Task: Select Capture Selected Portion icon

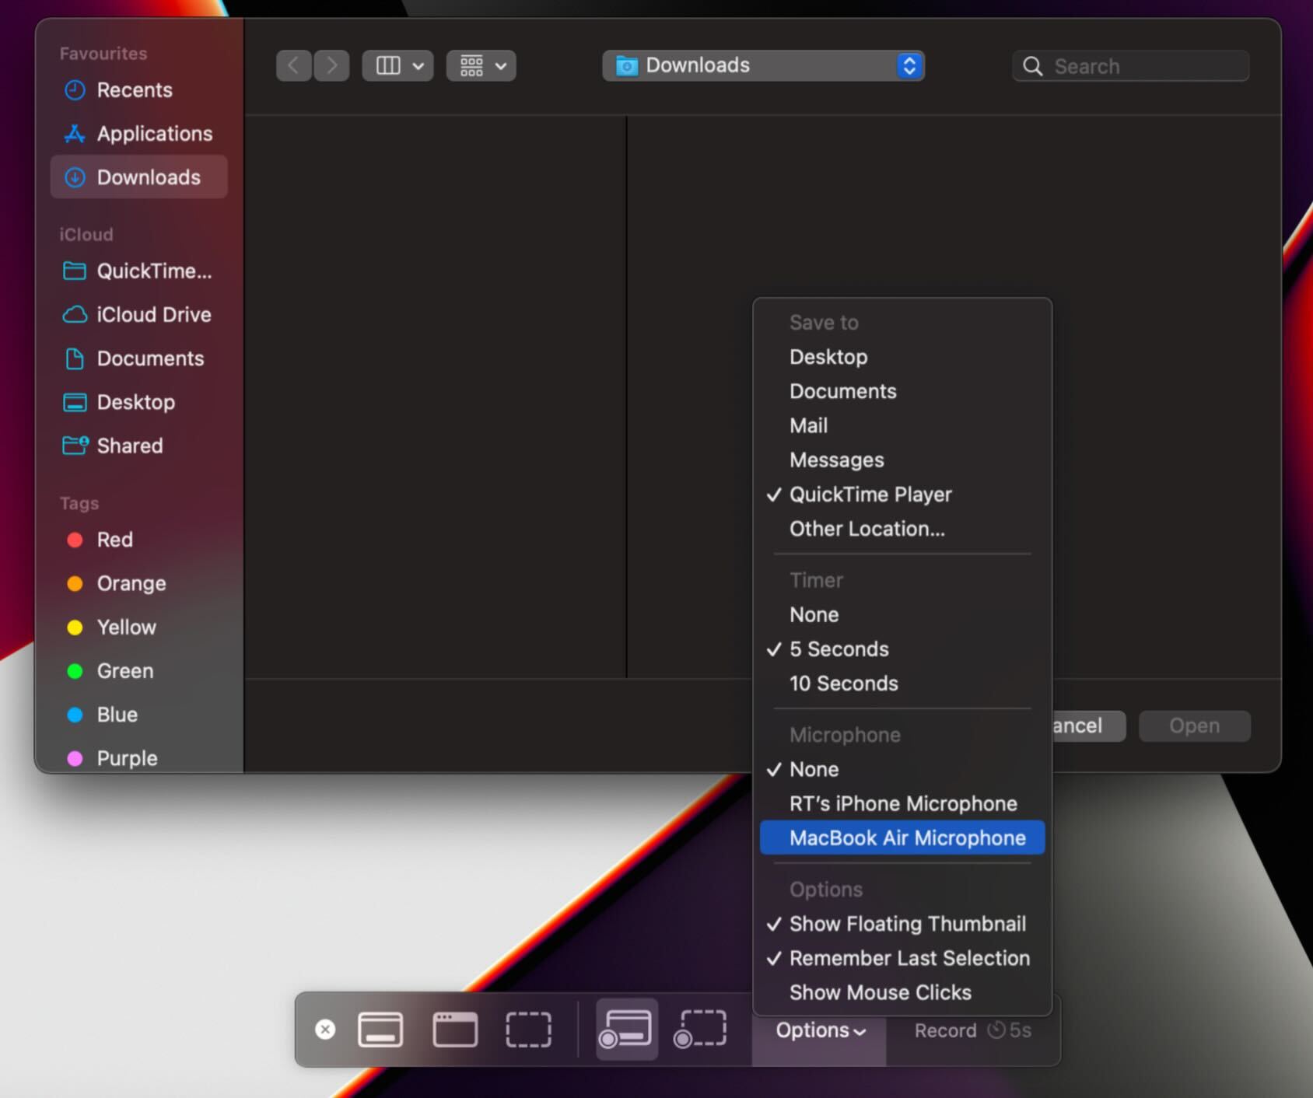Action: (x=529, y=1030)
